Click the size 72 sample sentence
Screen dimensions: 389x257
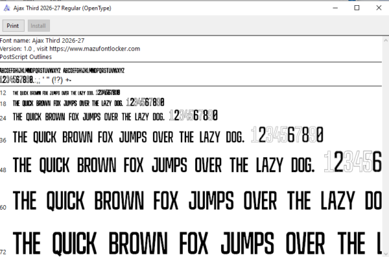[x=197, y=243]
